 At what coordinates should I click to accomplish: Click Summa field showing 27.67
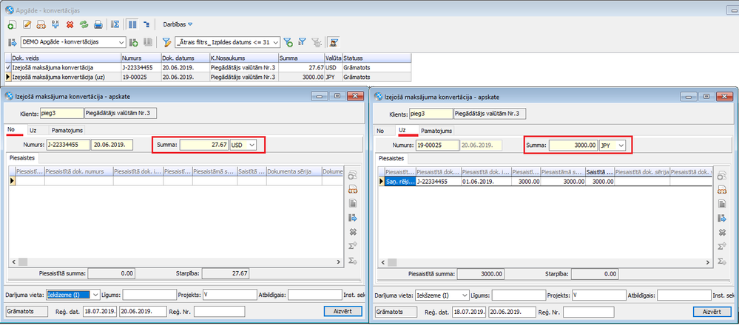coord(204,146)
